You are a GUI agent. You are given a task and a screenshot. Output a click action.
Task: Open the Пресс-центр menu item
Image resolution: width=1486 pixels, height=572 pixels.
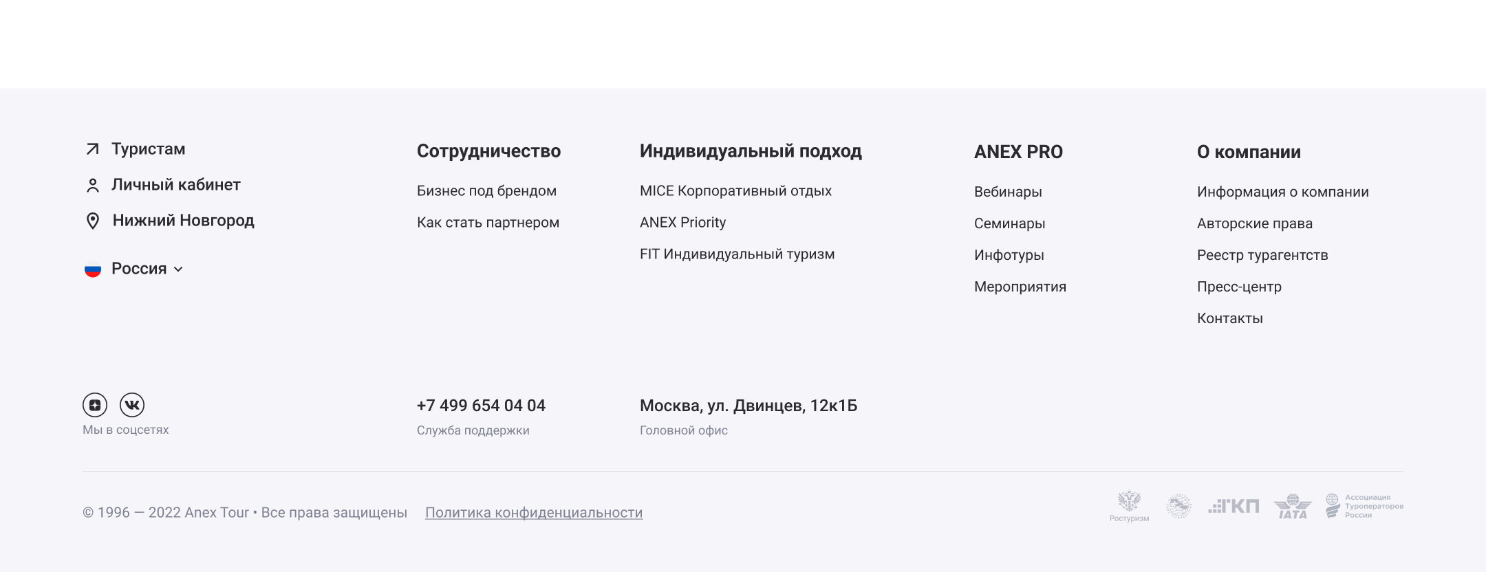pyautogui.click(x=1239, y=287)
